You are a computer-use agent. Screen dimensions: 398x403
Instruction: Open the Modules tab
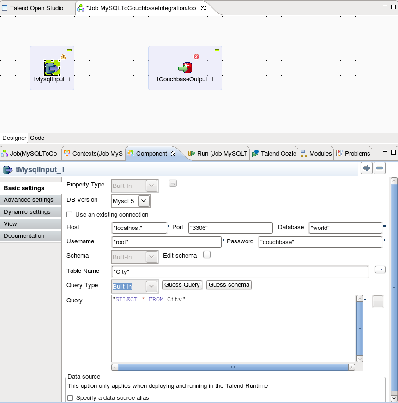316,153
